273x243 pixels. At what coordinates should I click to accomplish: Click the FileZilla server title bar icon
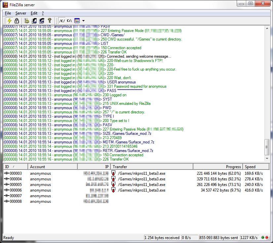pyautogui.click(x=5, y=5)
